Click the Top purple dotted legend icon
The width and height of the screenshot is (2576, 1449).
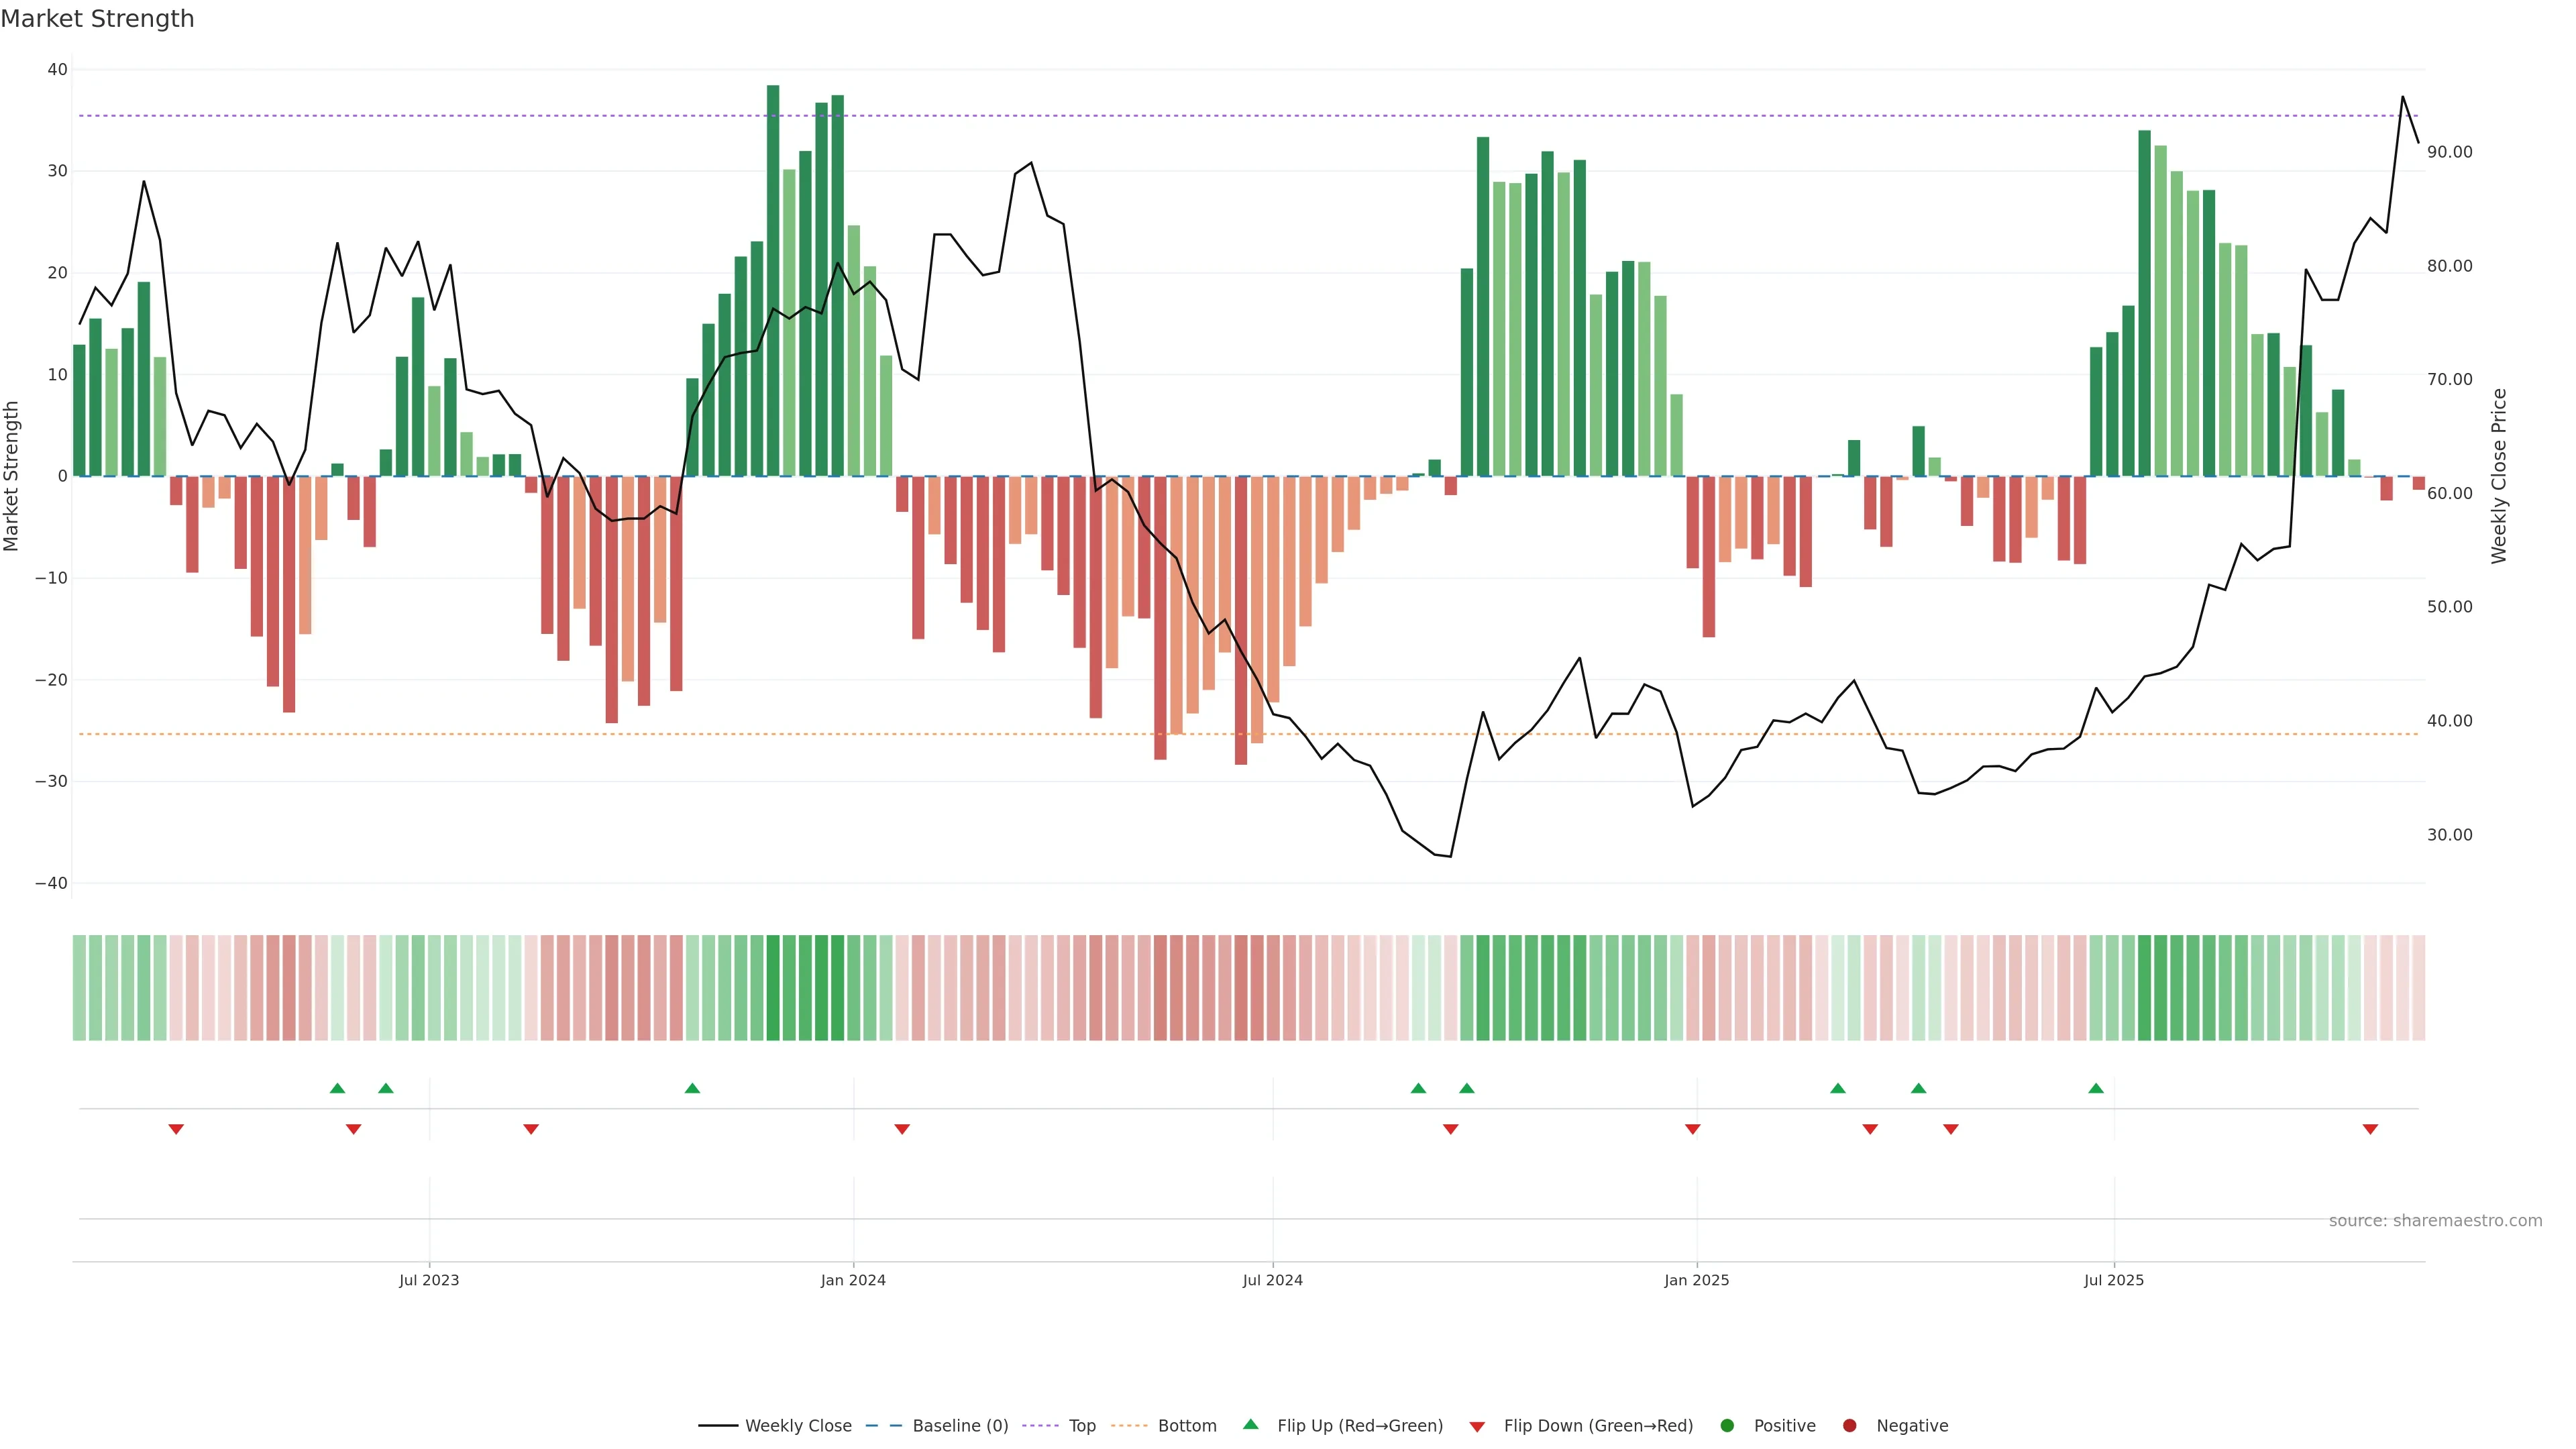(x=1041, y=1425)
